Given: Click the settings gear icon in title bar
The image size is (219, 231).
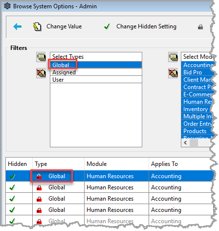Looking at the screenshot, I should (7, 6).
